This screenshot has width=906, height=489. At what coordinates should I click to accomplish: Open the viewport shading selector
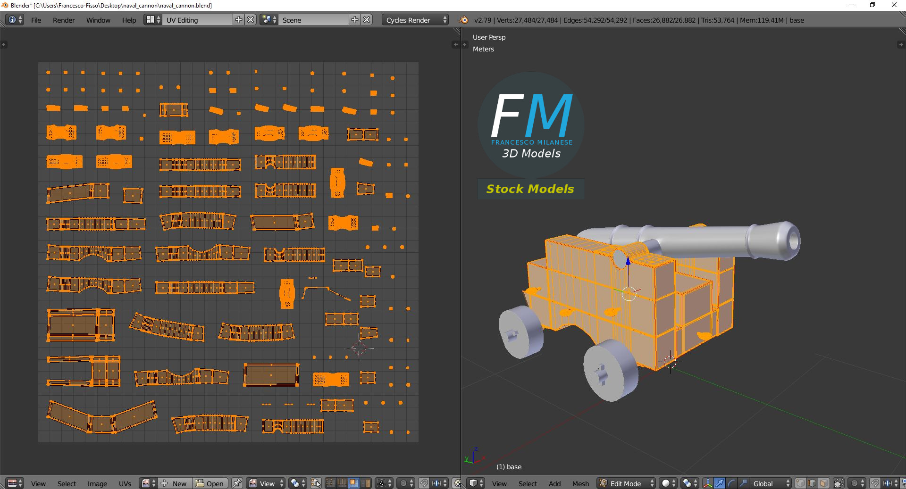click(668, 483)
